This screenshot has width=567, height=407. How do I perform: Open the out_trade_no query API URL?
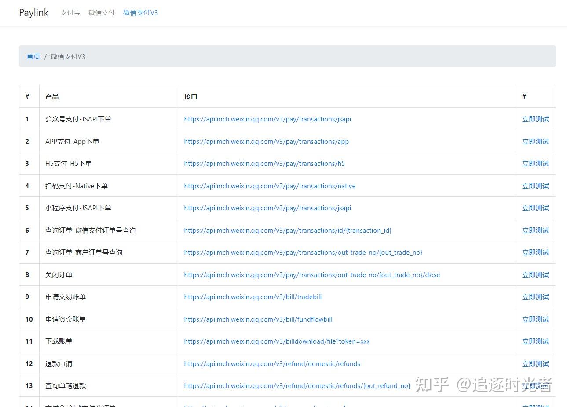(304, 252)
